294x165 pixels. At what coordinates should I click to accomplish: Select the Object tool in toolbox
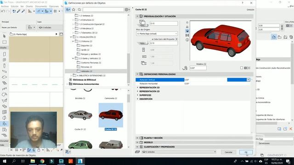tap(4, 123)
